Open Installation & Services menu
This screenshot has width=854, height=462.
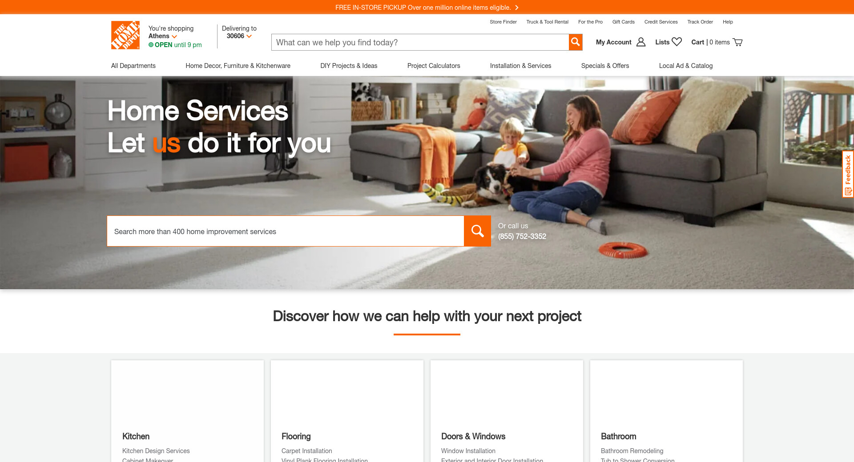pos(520,66)
